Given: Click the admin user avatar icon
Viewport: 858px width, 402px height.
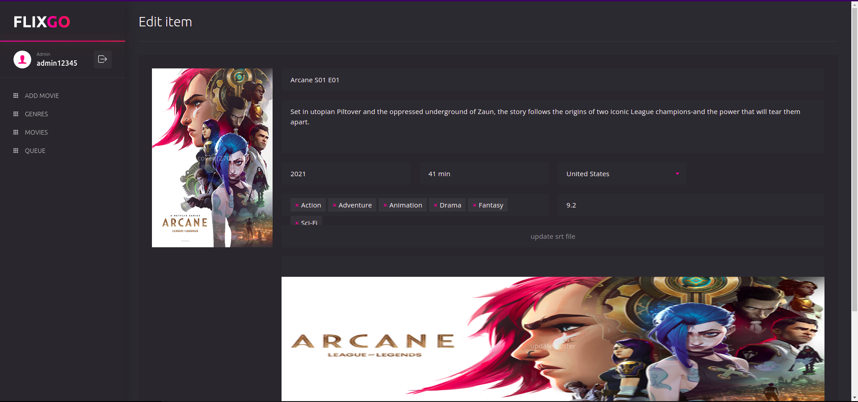Looking at the screenshot, I should pyautogui.click(x=22, y=59).
